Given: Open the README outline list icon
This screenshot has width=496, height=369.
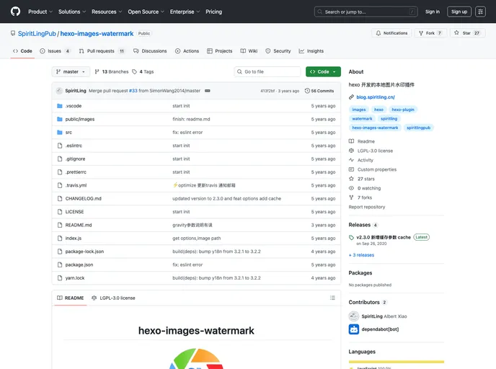Looking at the screenshot, I should point(332,298).
